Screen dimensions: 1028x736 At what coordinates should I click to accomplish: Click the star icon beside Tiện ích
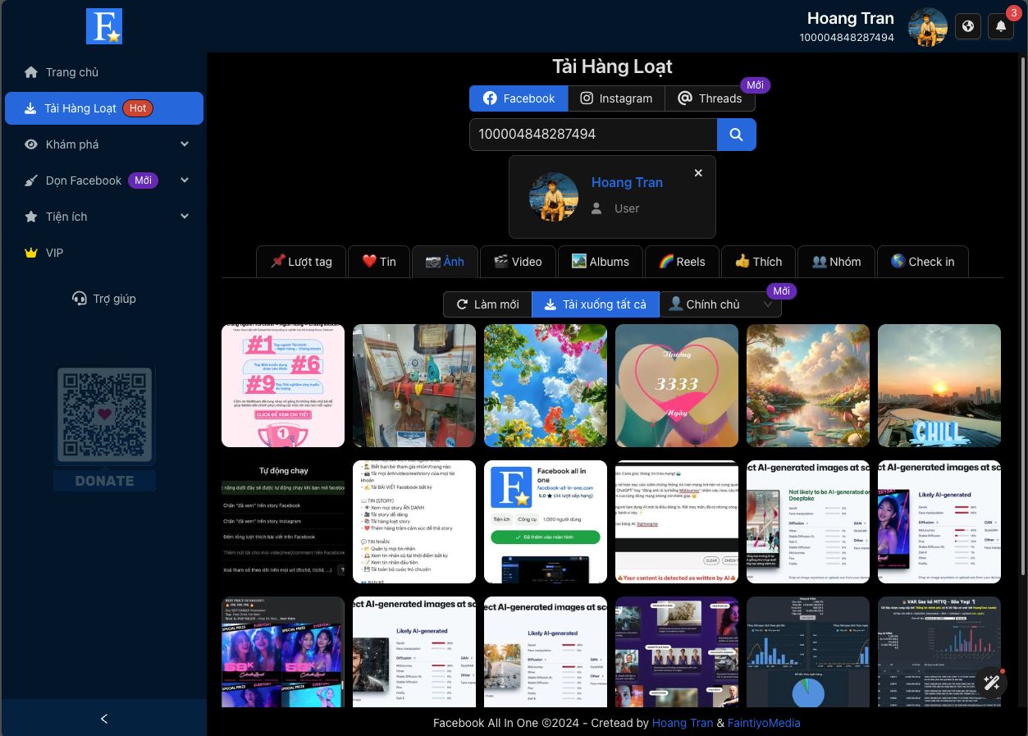[x=31, y=217]
